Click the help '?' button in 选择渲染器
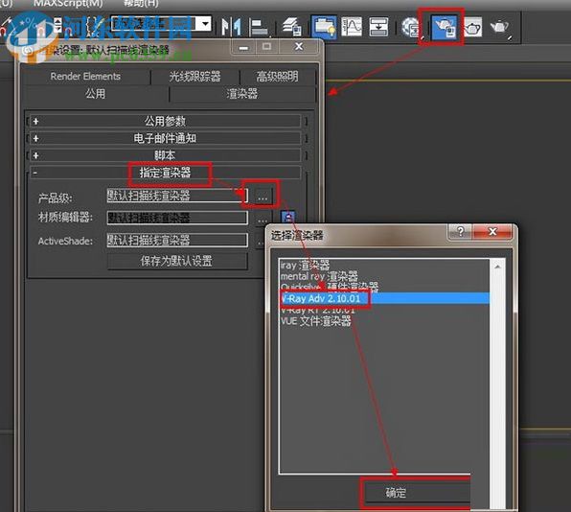The height and width of the screenshot is (512, 571). pyautogui.click(x=460, y=231)
